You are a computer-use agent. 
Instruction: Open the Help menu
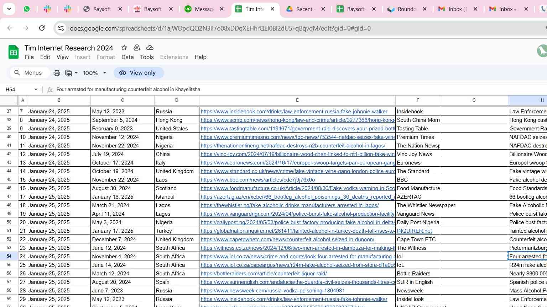[x=200, y=57]
